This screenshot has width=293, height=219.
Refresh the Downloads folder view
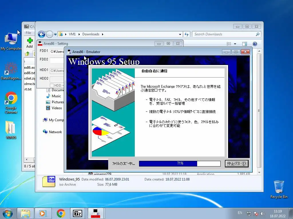tap(187, 34)
